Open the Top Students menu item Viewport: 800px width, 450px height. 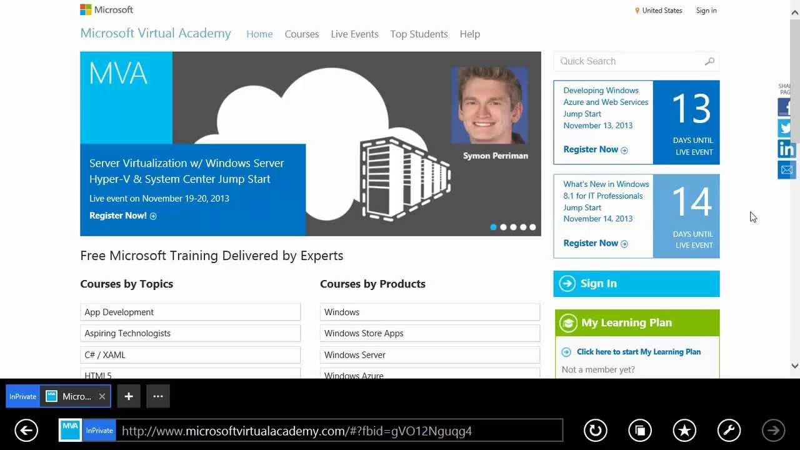point(419,34)
